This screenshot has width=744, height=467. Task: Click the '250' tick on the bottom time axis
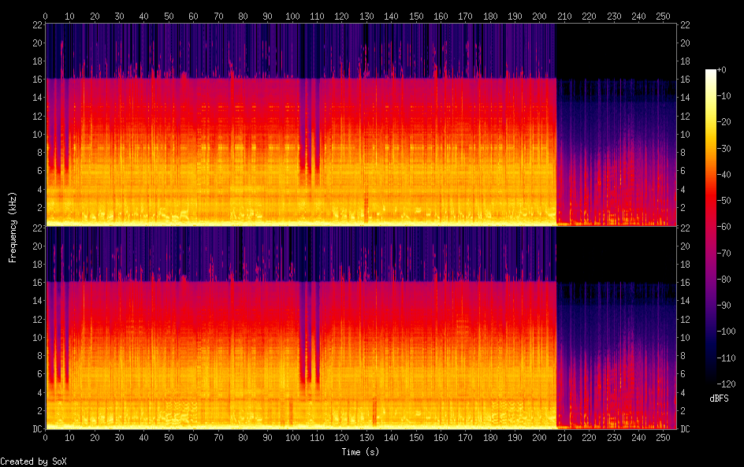click(x=663, y=438)
